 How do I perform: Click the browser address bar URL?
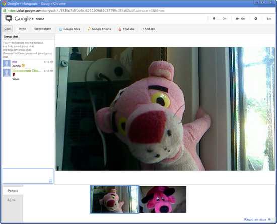point(86,11)
